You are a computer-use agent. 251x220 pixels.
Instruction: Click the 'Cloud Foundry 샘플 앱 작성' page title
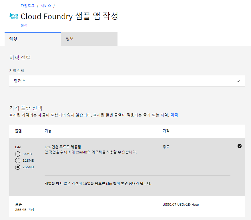click(69, 16)
